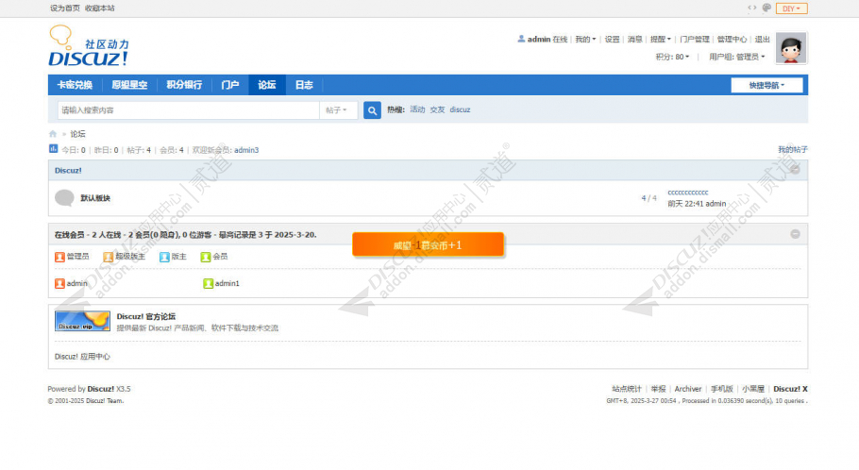
Task: Open 管理中心 link
Action: [x=732, y=40]
